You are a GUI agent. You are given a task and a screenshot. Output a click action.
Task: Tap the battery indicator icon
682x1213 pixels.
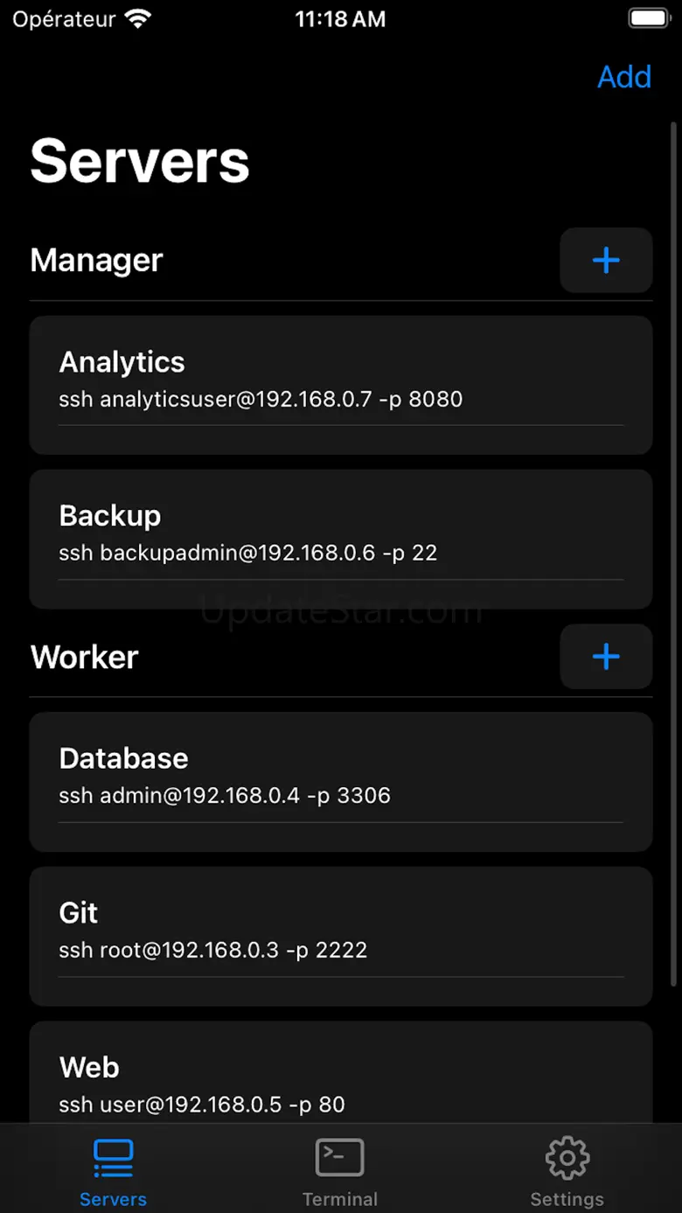[x=648, y=18]
